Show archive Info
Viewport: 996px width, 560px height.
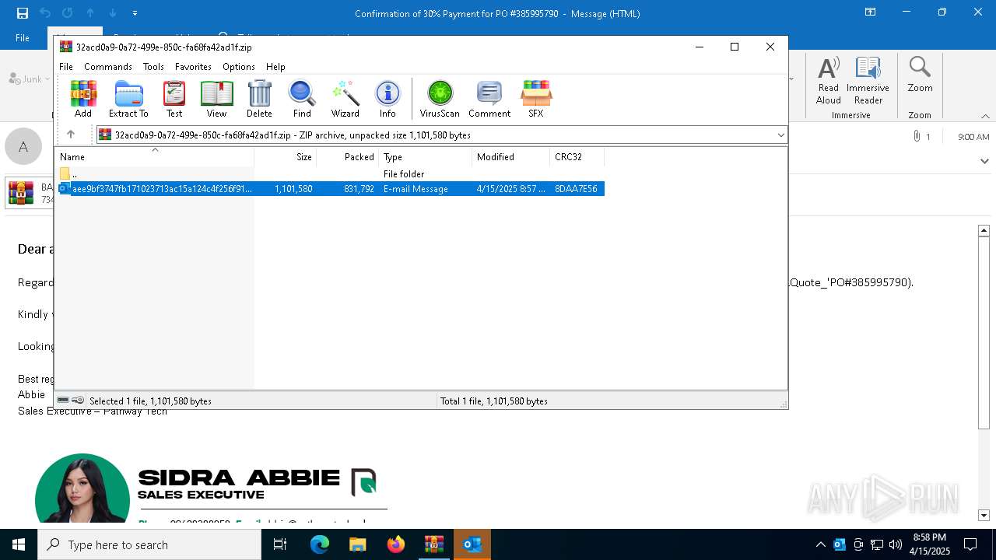click(x=388, y=99)
